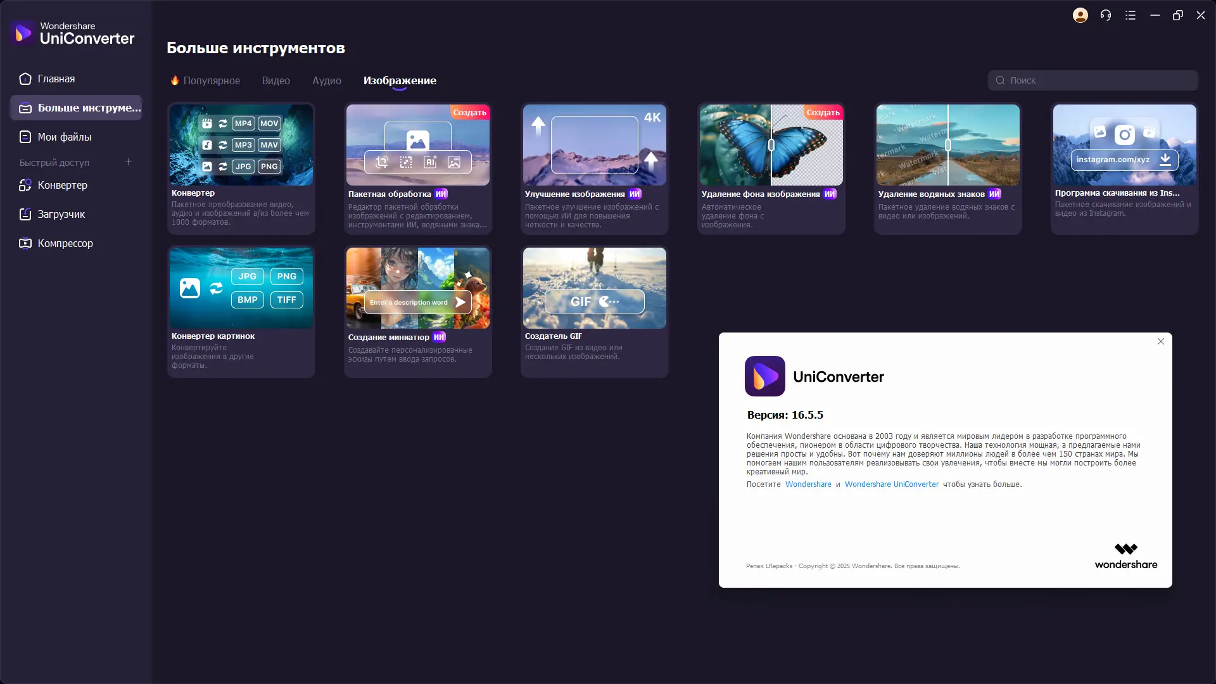
Task: Open the hamburger menu list icon
Action: tap(1130, 15)
